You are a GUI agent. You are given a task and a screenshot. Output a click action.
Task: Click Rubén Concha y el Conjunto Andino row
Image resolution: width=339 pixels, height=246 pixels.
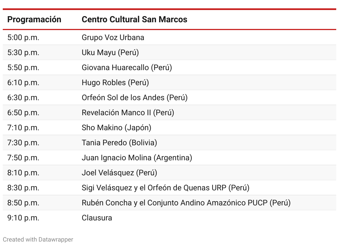(x=169, y=203)
